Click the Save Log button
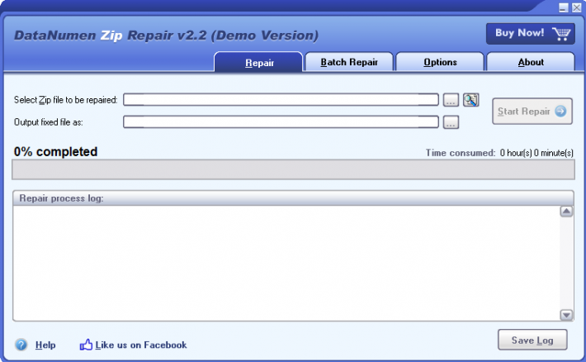The image size is (586, 362). click(532, 340)
